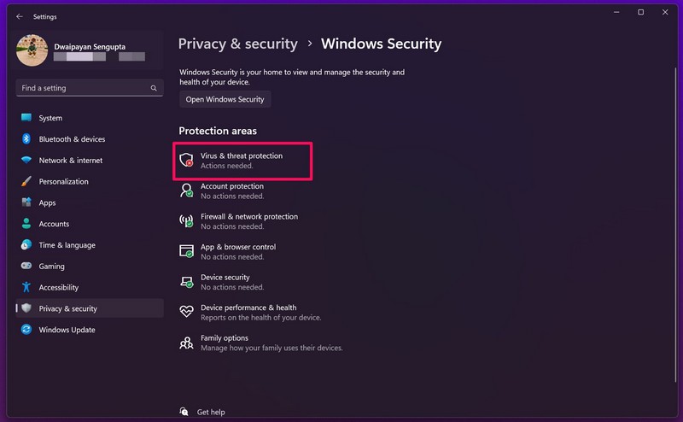
Task: Click the Device performance & health heart icon
Action: coord(186,312)
